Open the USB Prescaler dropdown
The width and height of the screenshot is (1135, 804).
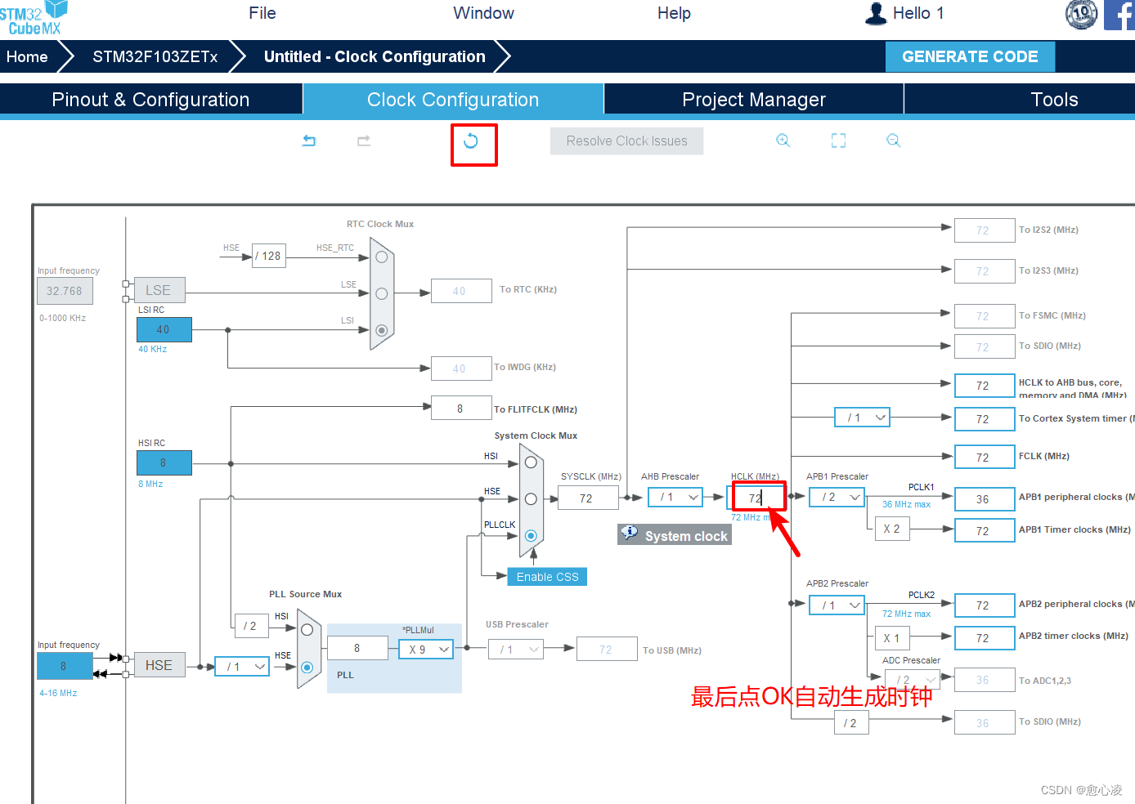pyautogui.click(x=515, y=650)
